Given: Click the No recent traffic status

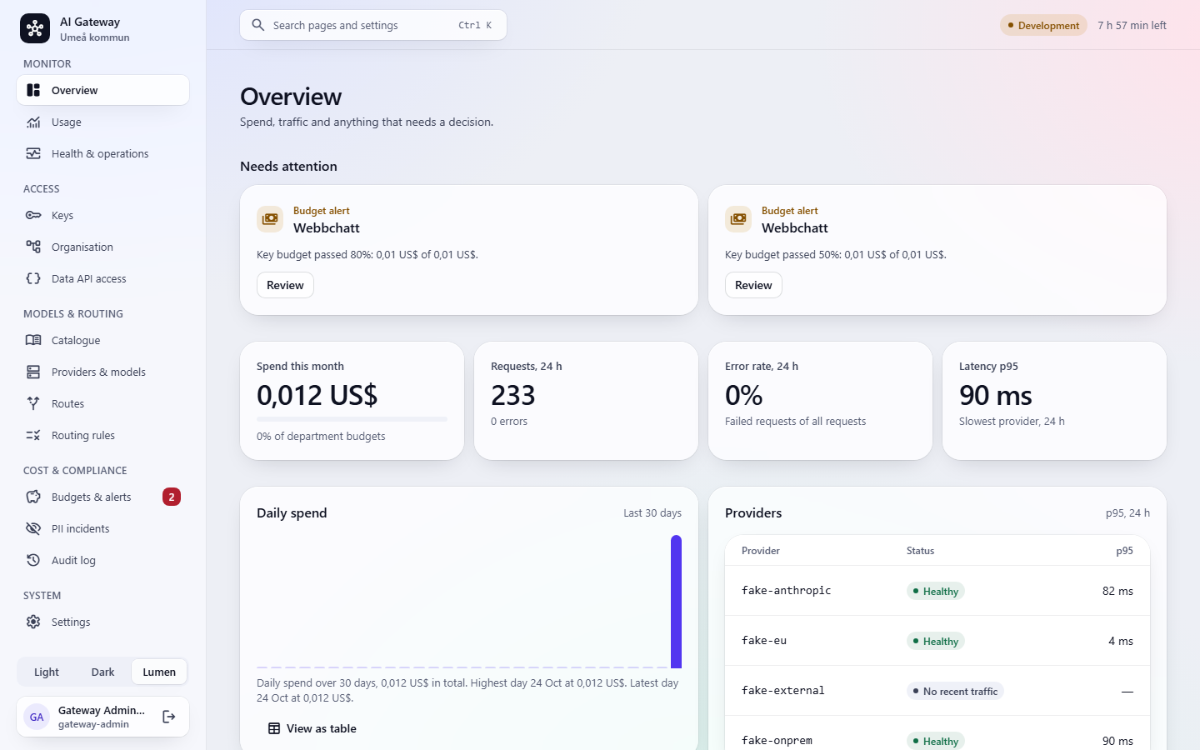Looking at the screenshot, I should point(955,691).
